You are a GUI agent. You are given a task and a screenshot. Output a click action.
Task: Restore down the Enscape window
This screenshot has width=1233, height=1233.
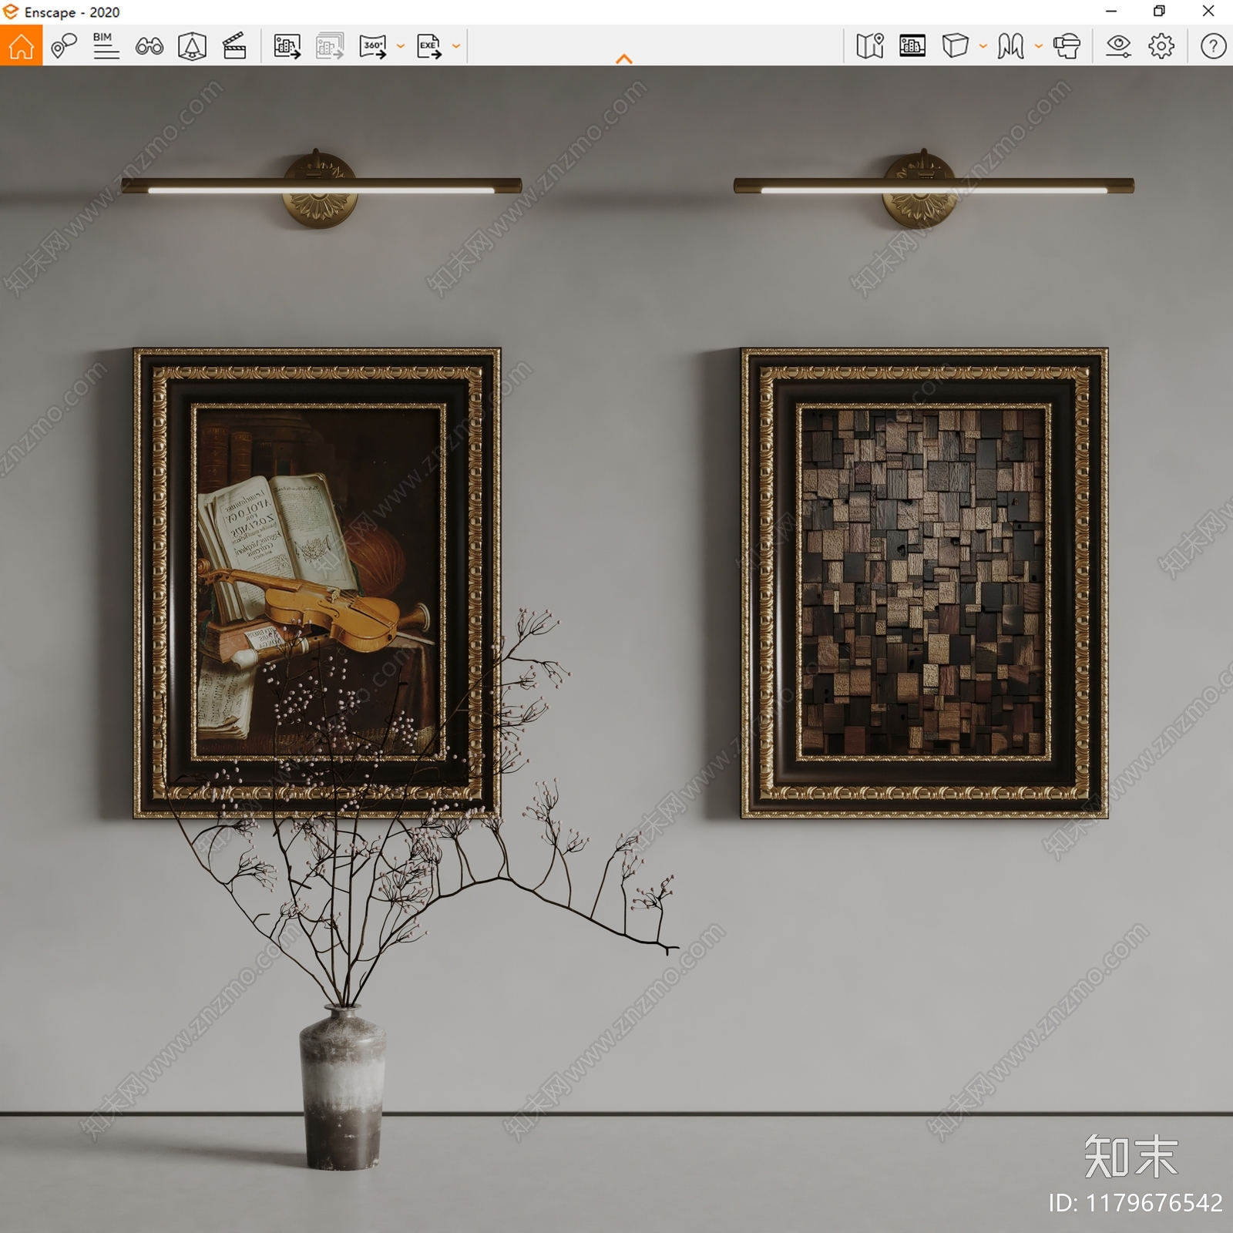coord(1159,12)
